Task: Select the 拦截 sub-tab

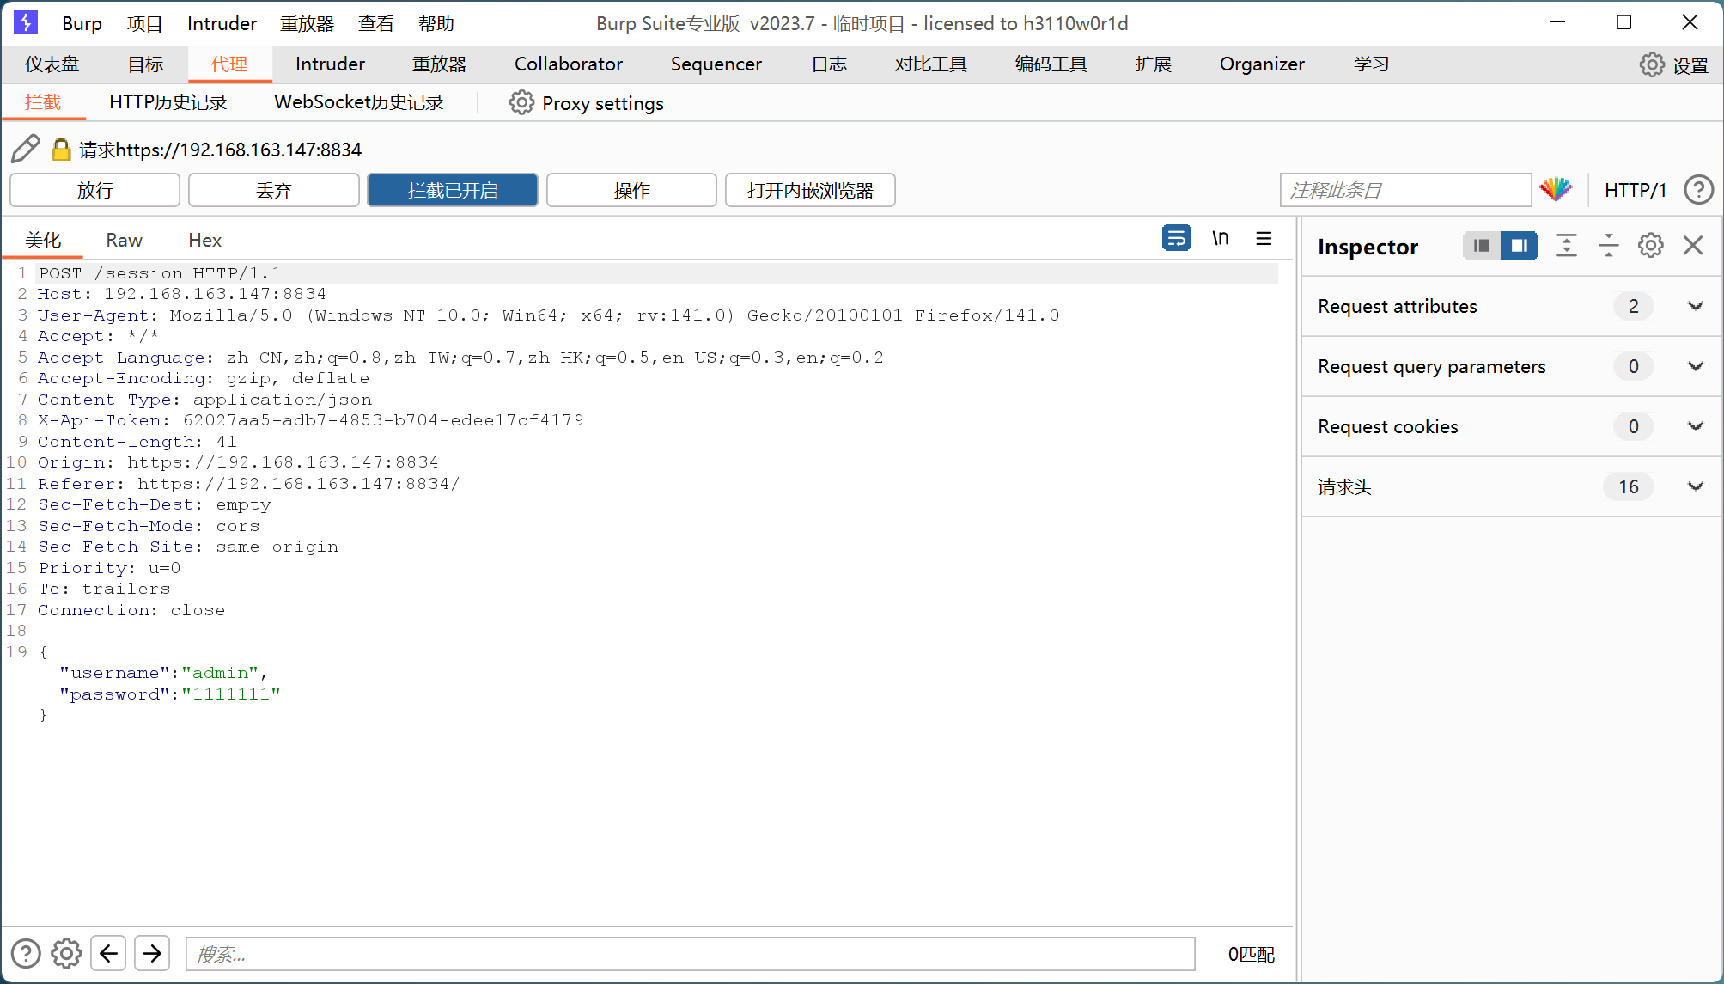Action: click(x=43, y=102)
